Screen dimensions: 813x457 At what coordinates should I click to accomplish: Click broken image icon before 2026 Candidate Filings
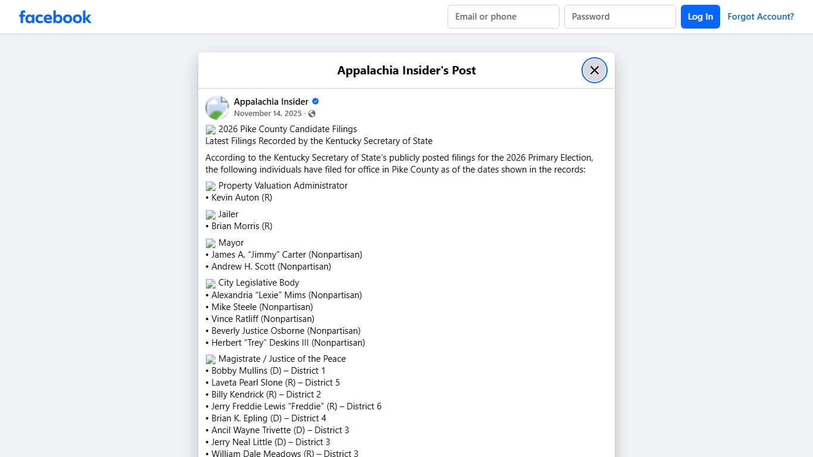[x=210, y=129]
